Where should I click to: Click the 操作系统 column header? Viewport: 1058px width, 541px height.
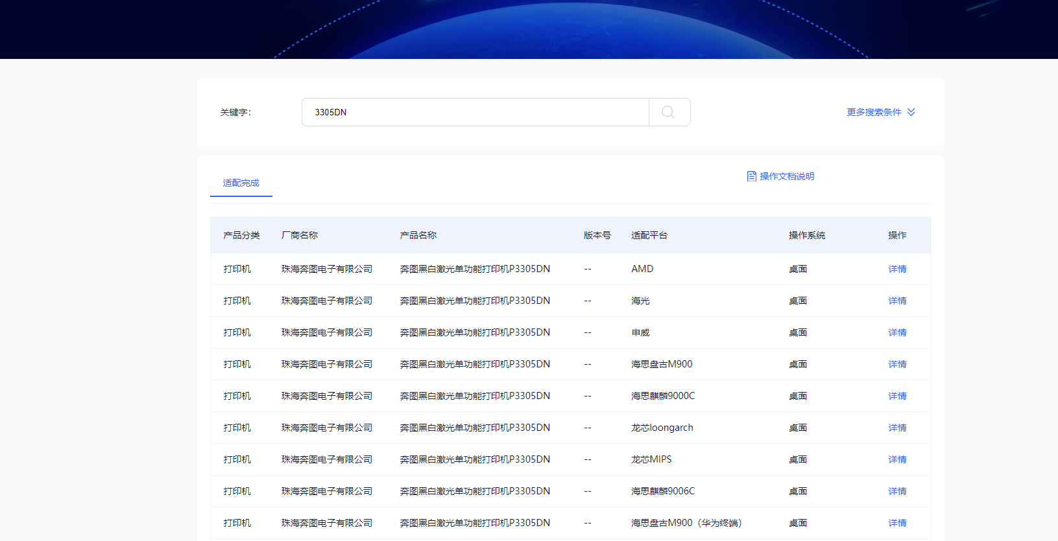807,235
